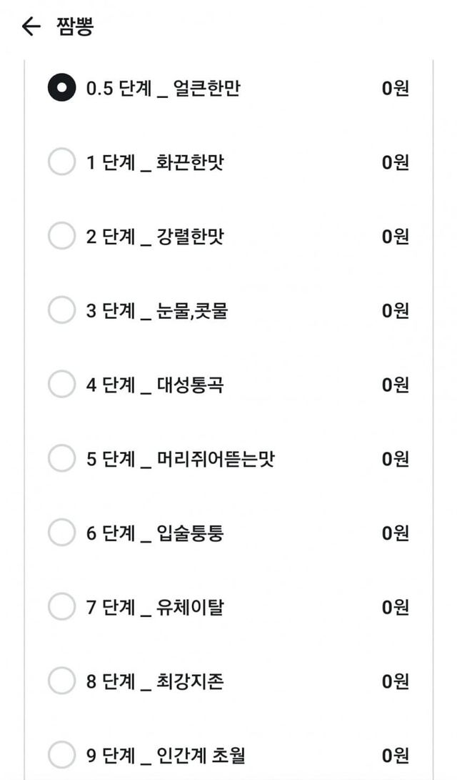Select the 5 단계 머리쥐어뜯는맛 radio button

click(x=61, y=459)
